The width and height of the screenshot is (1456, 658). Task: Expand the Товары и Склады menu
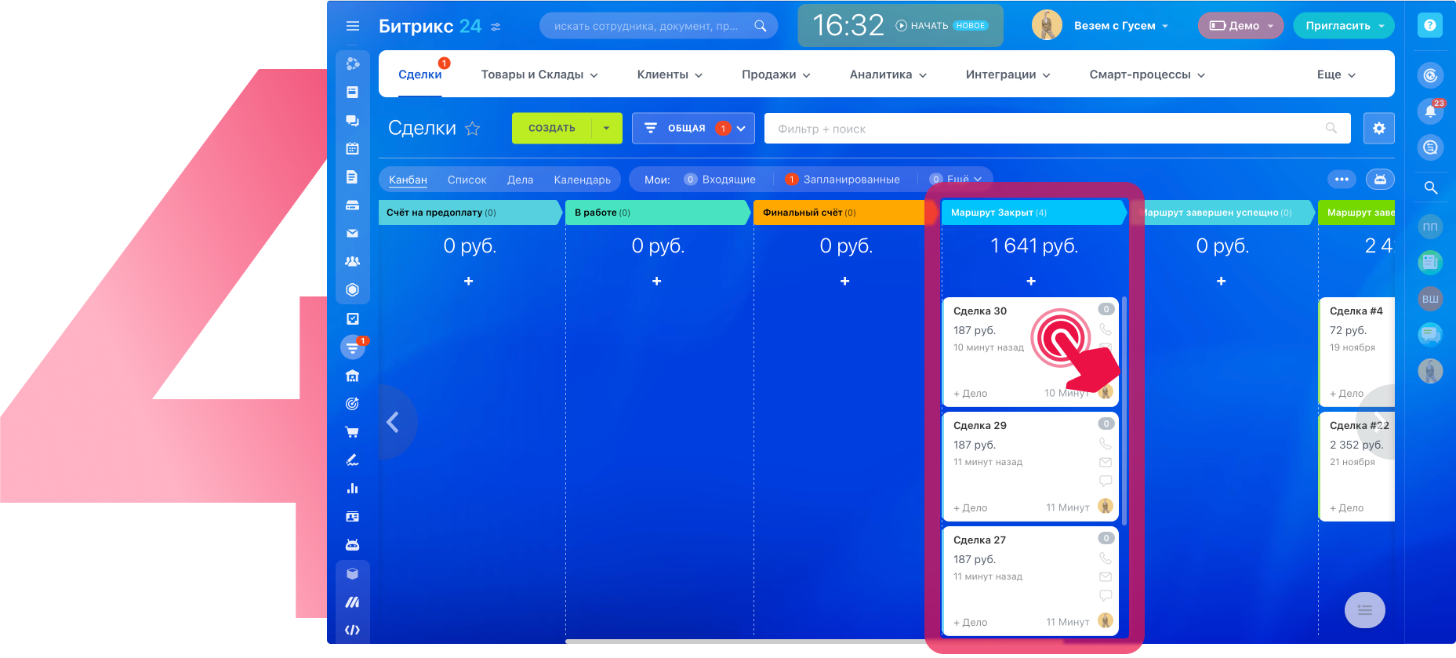pos(539,75)
